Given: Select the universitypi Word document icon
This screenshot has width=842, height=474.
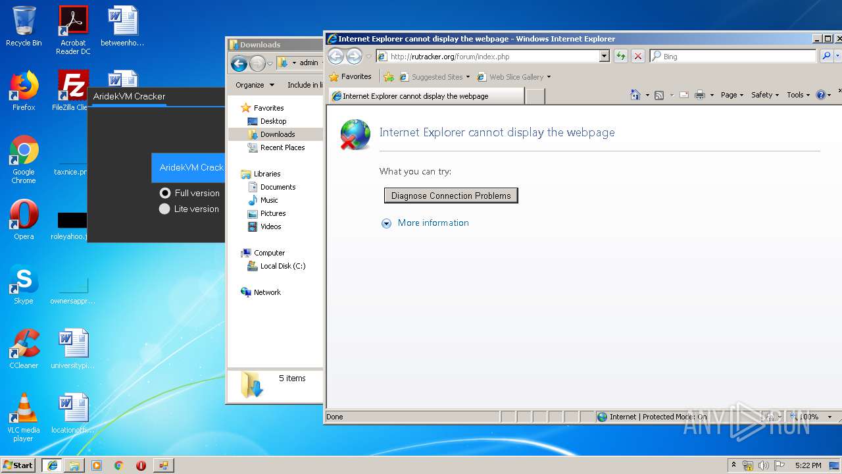Looking at the screenshot, I should pos(73,349).
